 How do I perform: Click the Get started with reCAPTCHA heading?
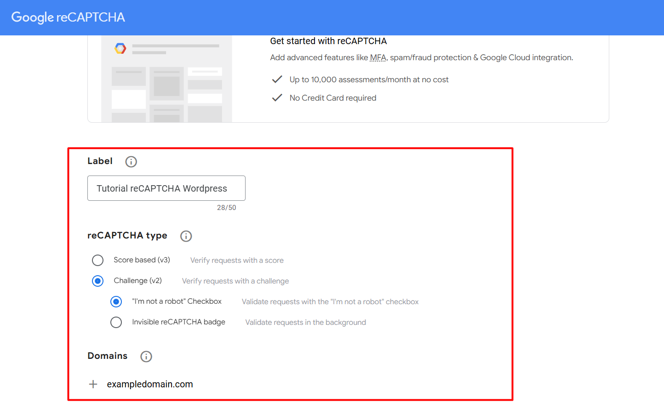[x=328, y=41]
